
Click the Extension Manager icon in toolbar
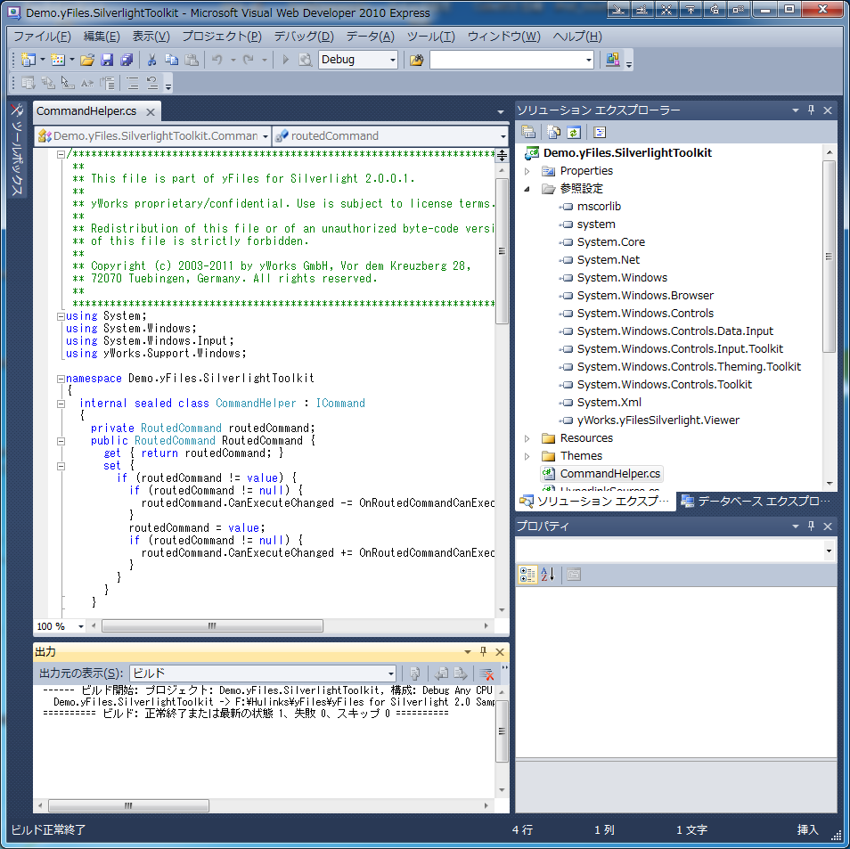(613, 60)
